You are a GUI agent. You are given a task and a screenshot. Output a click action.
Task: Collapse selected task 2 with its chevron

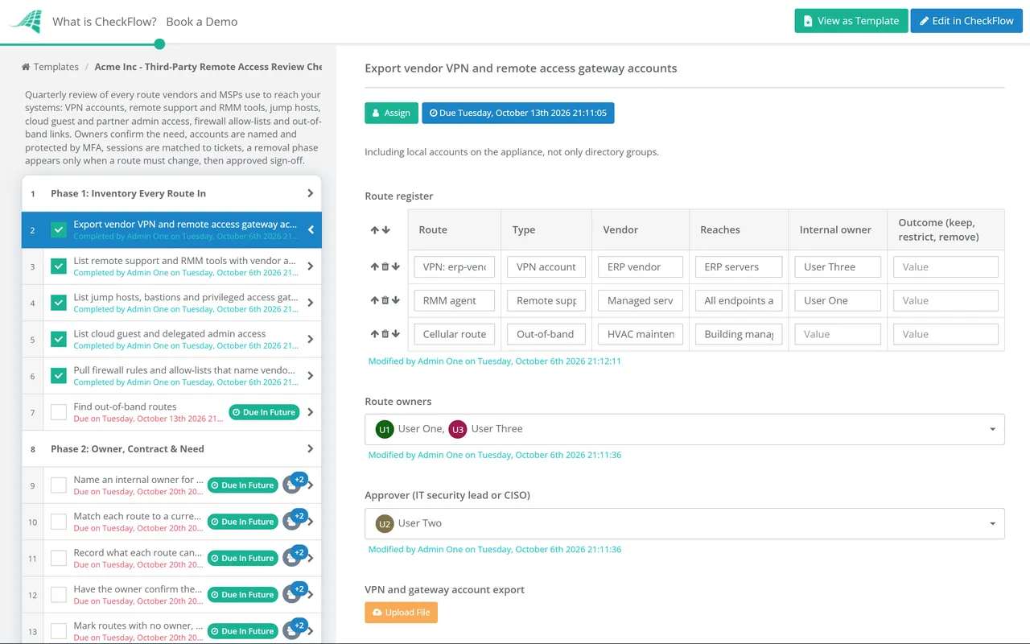click(x=311, y=230)
